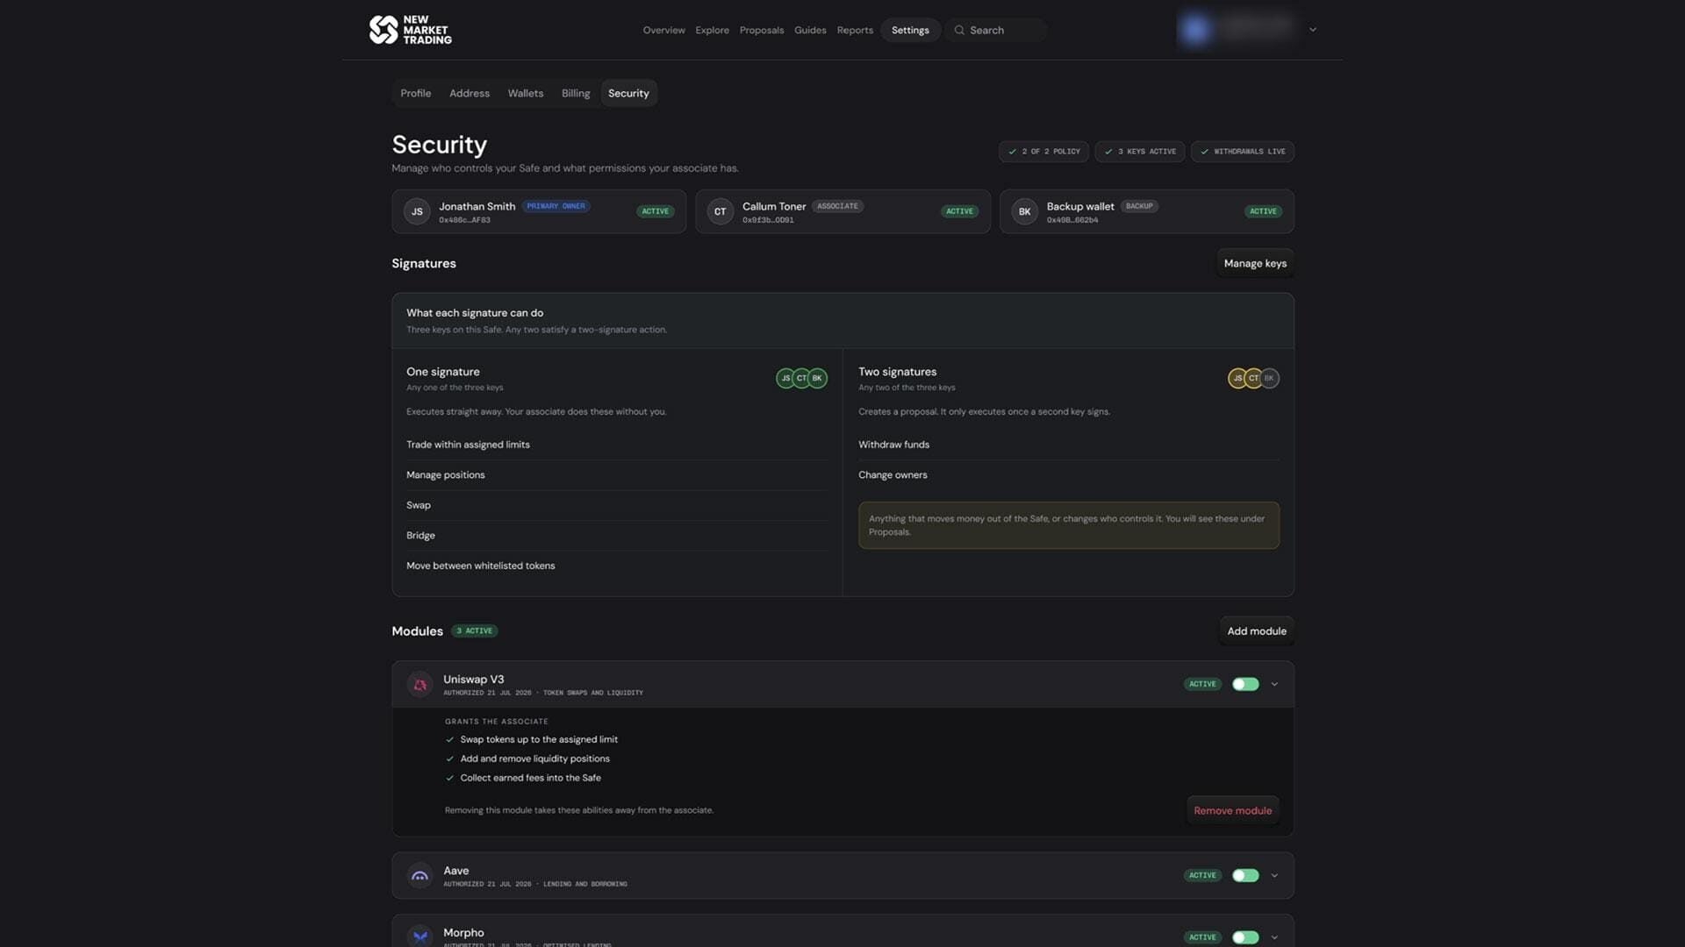1685x947 pixels.
Task: Collapse the Uniswap V3 module chevron
Action: click(1274, 684)
